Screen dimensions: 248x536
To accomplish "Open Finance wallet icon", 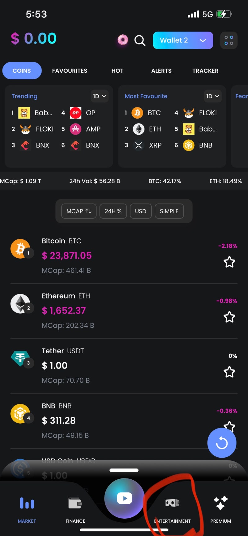I will pyautogui.click(x=75, y=508).
